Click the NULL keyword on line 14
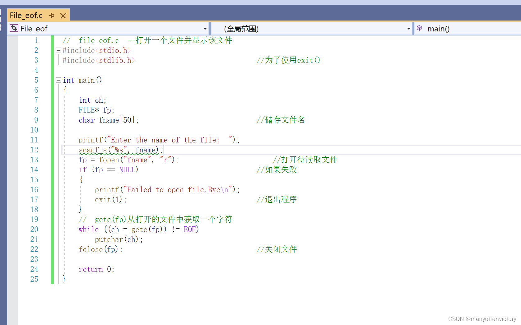Screen dimensions: 521x325 tap(127, 170)
